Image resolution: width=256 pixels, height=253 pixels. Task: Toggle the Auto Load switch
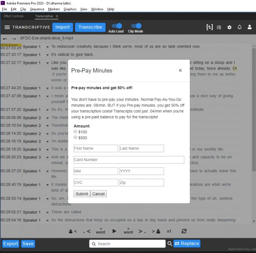coord(117,26)
